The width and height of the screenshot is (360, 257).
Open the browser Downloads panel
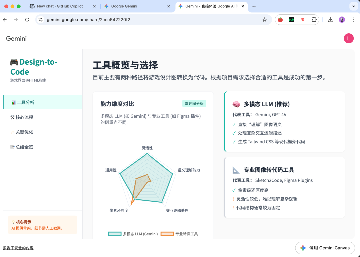pyautogui.click(x=331, y=20)
